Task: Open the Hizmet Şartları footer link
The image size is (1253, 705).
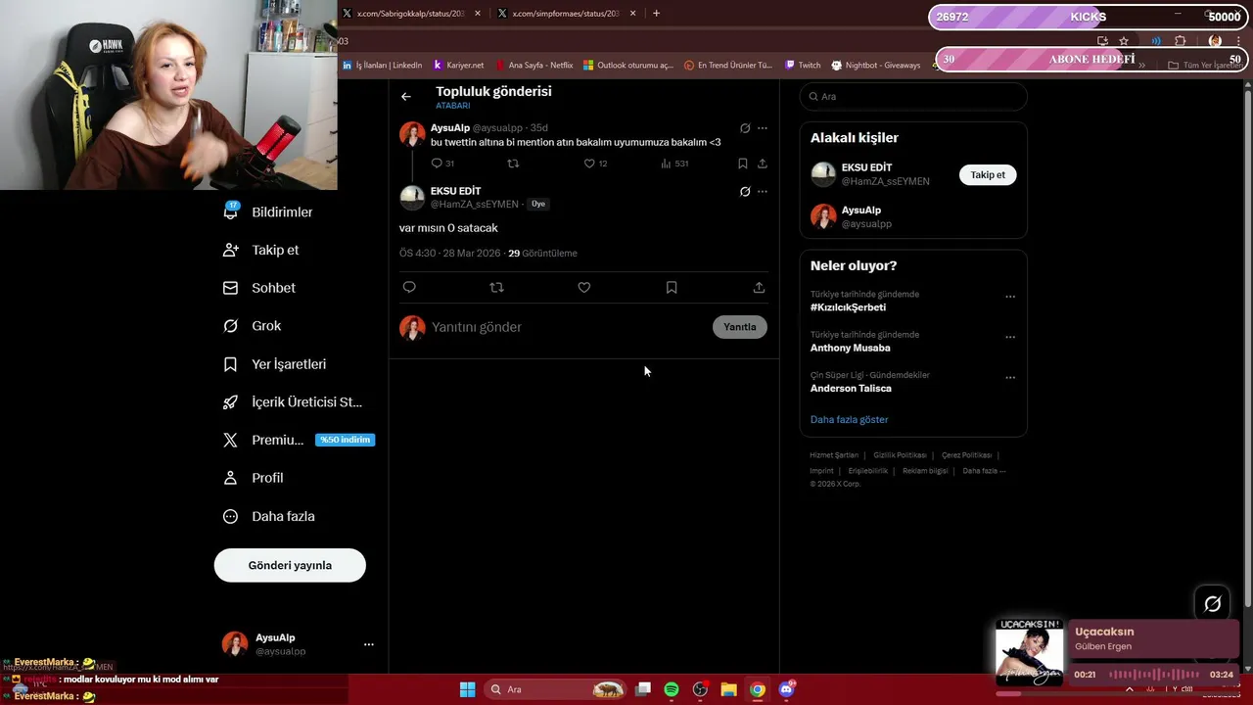Action: (834, 455)
